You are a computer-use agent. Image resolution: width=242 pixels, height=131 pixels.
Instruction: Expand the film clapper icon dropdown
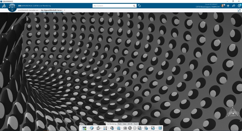[x=88, y=128]
